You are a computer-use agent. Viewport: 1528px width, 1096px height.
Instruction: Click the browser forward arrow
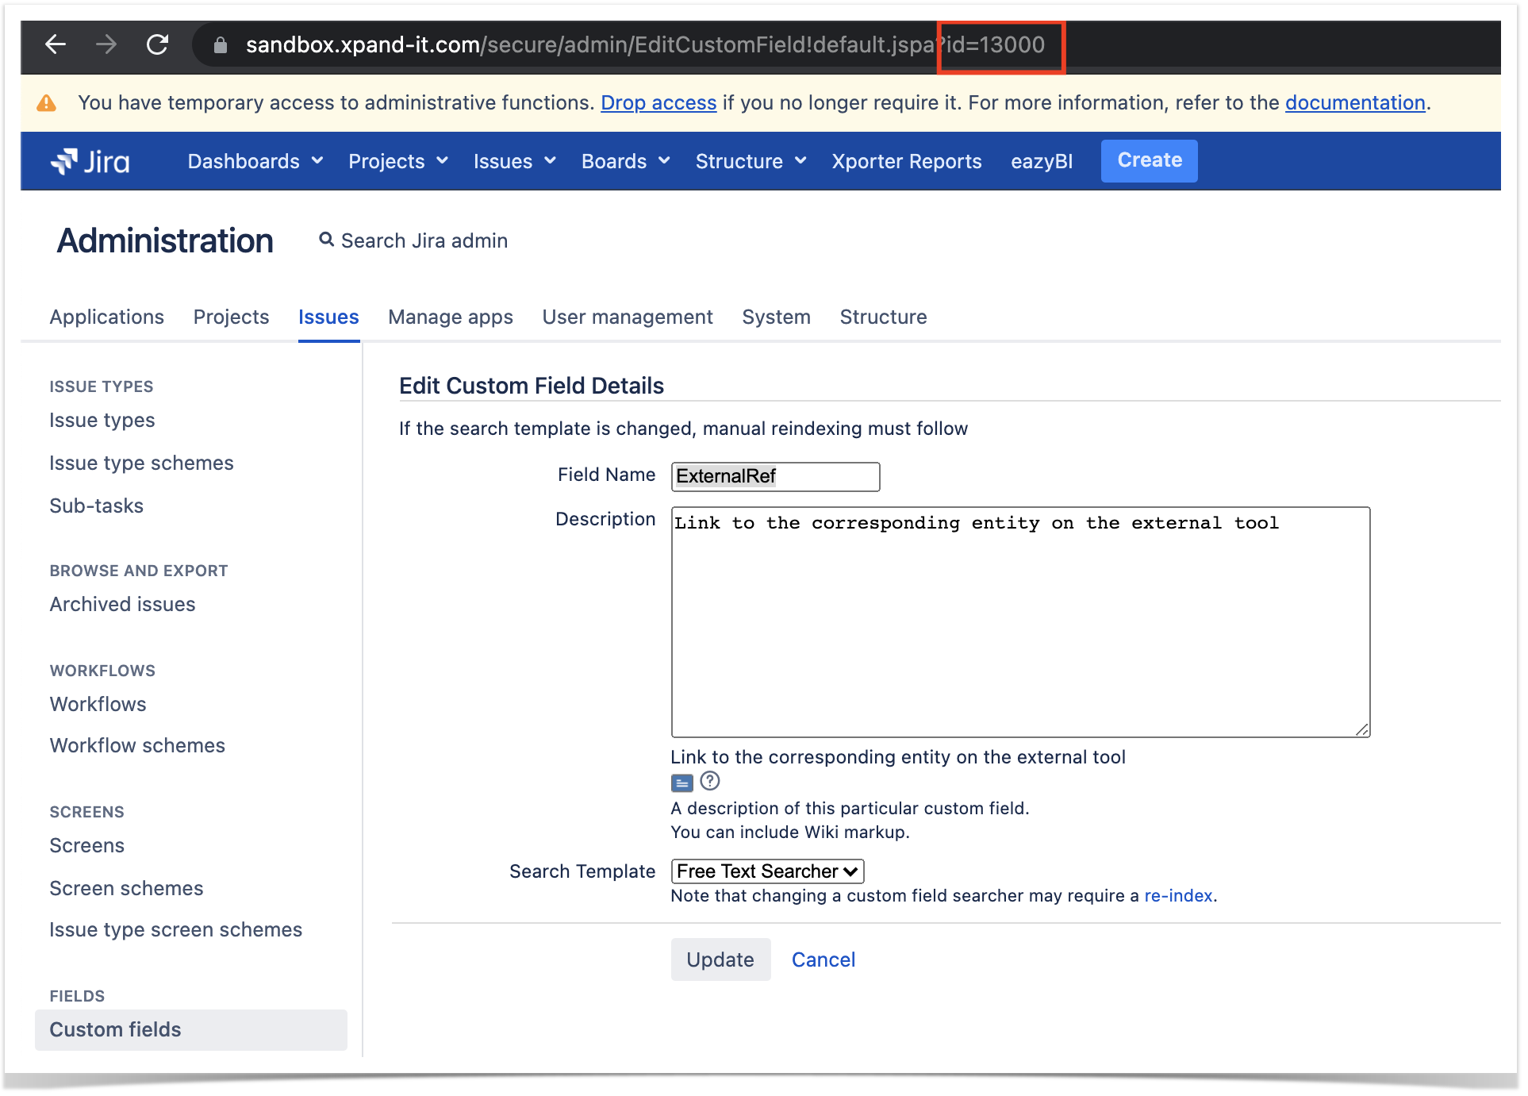coord(106,44)
